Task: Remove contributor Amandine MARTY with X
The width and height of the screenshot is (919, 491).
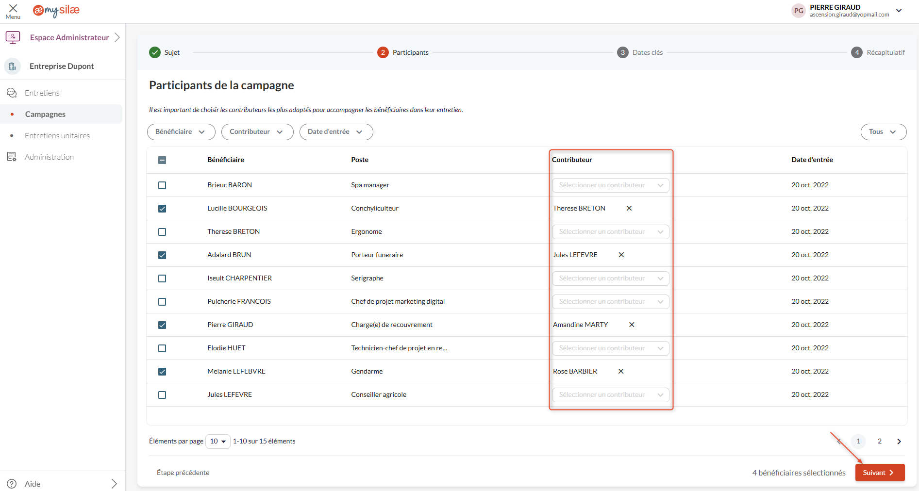Action: [632, 325]
